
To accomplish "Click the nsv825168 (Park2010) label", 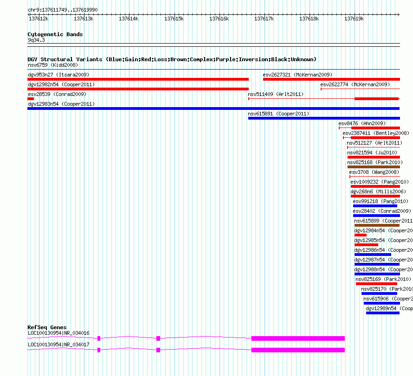I will [x=375, y=162].
